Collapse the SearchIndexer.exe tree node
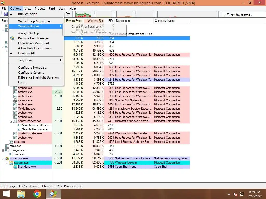The width and height of the screenshot is (266, 199). pos(11,121)
